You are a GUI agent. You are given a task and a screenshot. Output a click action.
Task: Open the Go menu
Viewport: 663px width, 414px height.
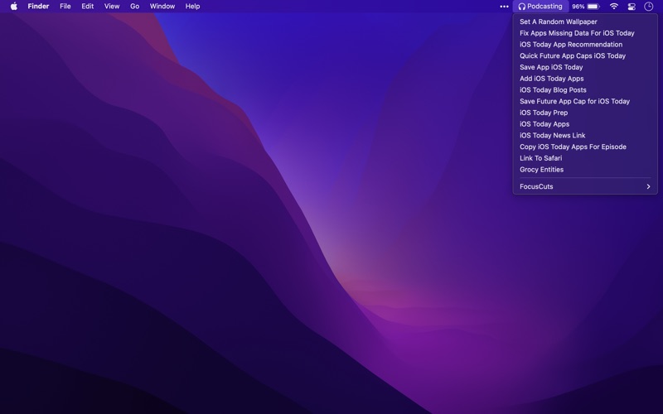[x=135, y=7]
